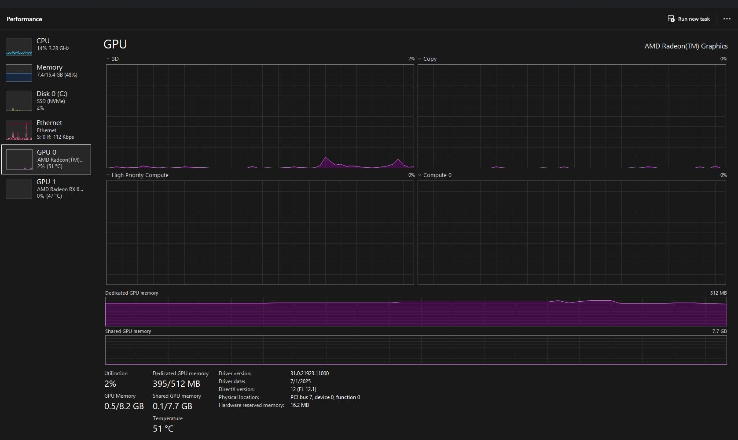Click the Driver version: field label

[235, 373]
